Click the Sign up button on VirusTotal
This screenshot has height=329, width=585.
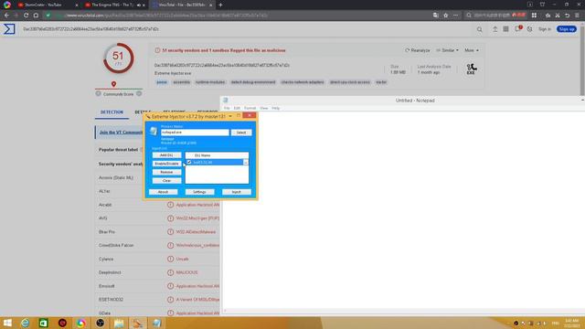point(567,29)
